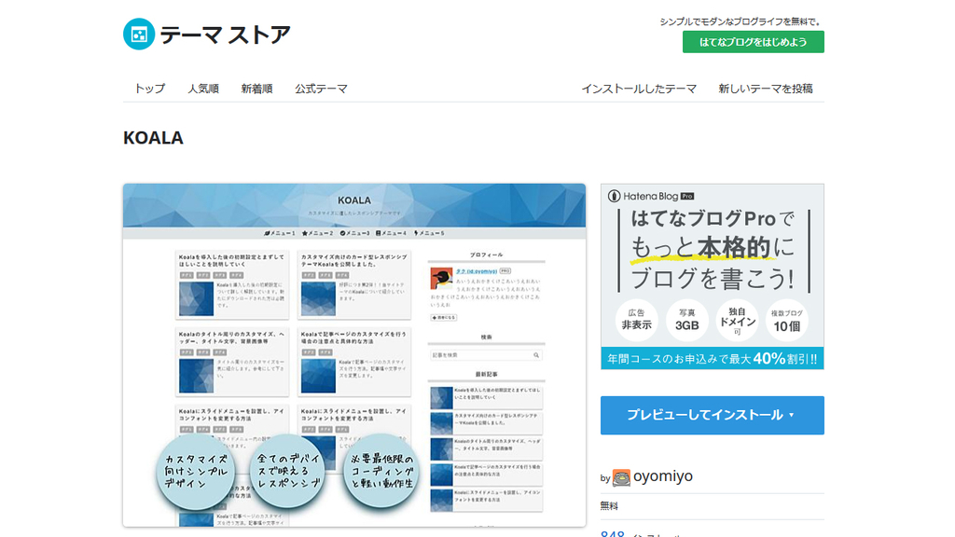This screenshot has height=537, width=955.
Task: Go to the トップ tab
Action: tap(150, 89)
